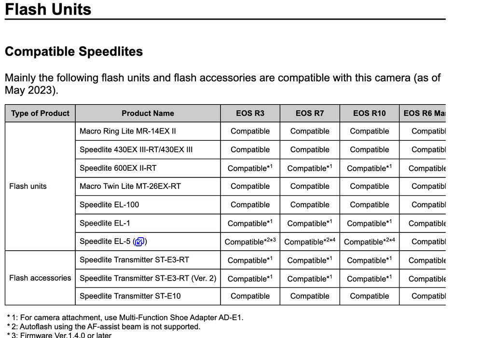Click Speedlite Transmitter ST-E3-RT (Ver. 2) product name
The width and height of the screenshot is (482, 338).
[148, 278]
